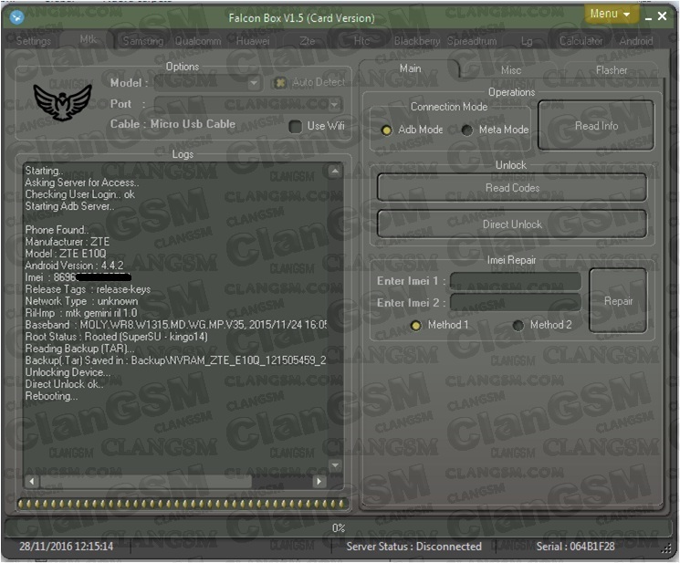Click log line 'Unlocking Device...'

click(x=68, y=372)
